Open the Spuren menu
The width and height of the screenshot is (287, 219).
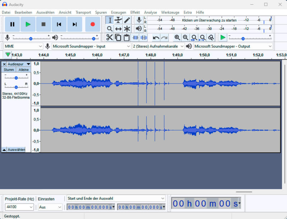101,13
